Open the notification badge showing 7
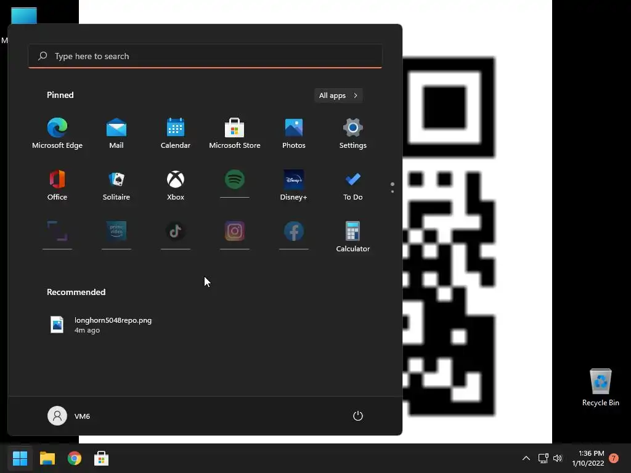631x473 pixels. click(x=614, y=458)
